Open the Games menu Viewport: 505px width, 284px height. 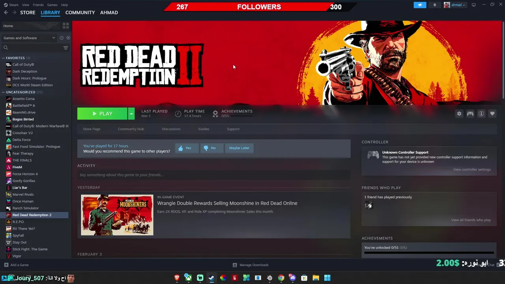point(52,5)
